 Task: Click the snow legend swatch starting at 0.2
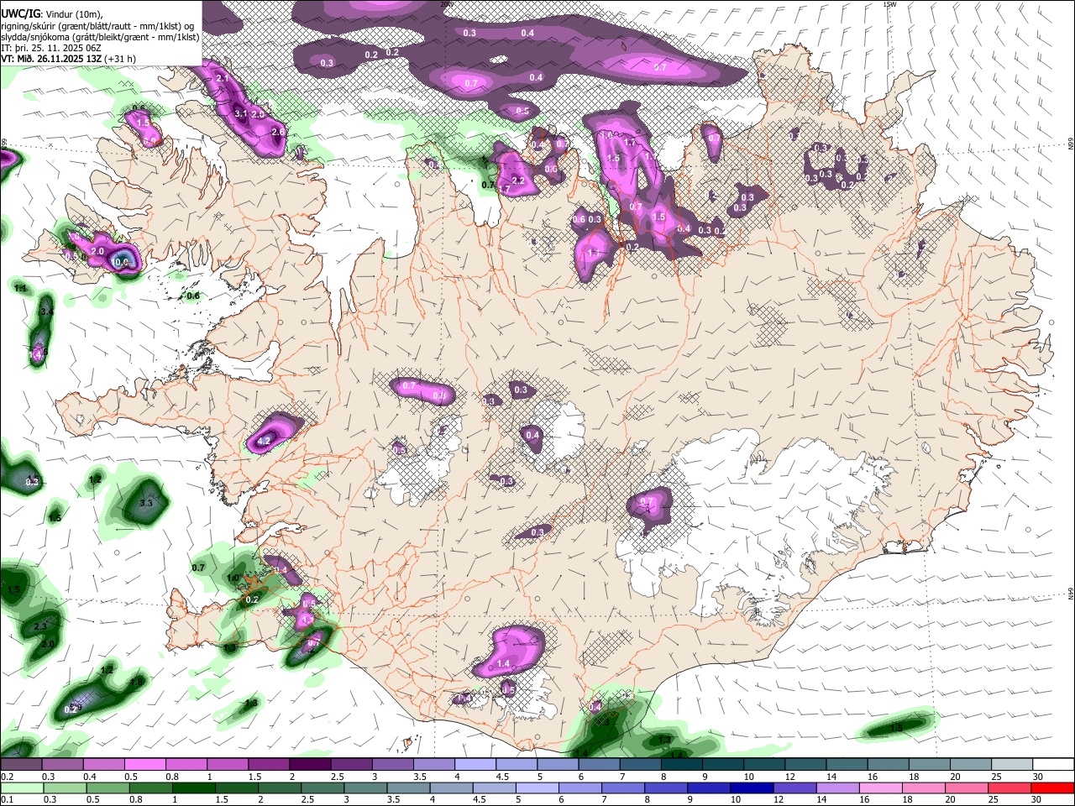point(21,765)
